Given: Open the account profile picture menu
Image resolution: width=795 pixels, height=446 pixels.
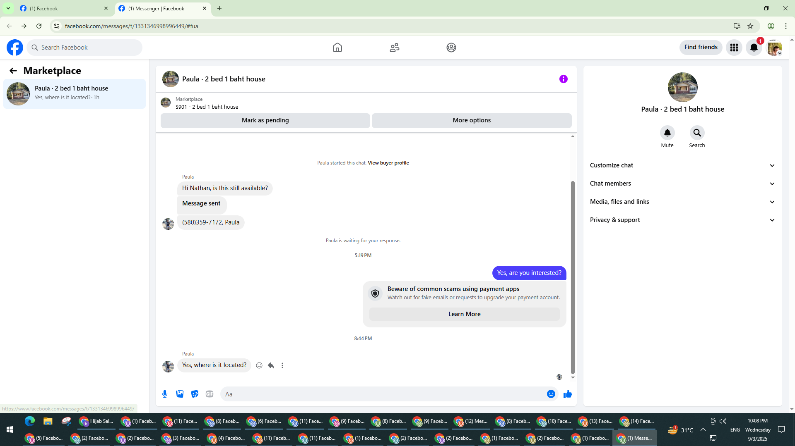Looking at the screenshot, I should pos(774,48).
